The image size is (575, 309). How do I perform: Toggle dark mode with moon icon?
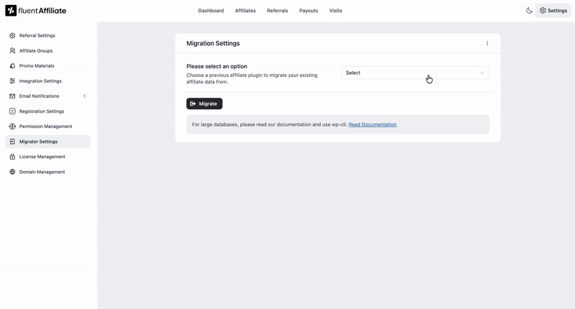click(529, 11)
